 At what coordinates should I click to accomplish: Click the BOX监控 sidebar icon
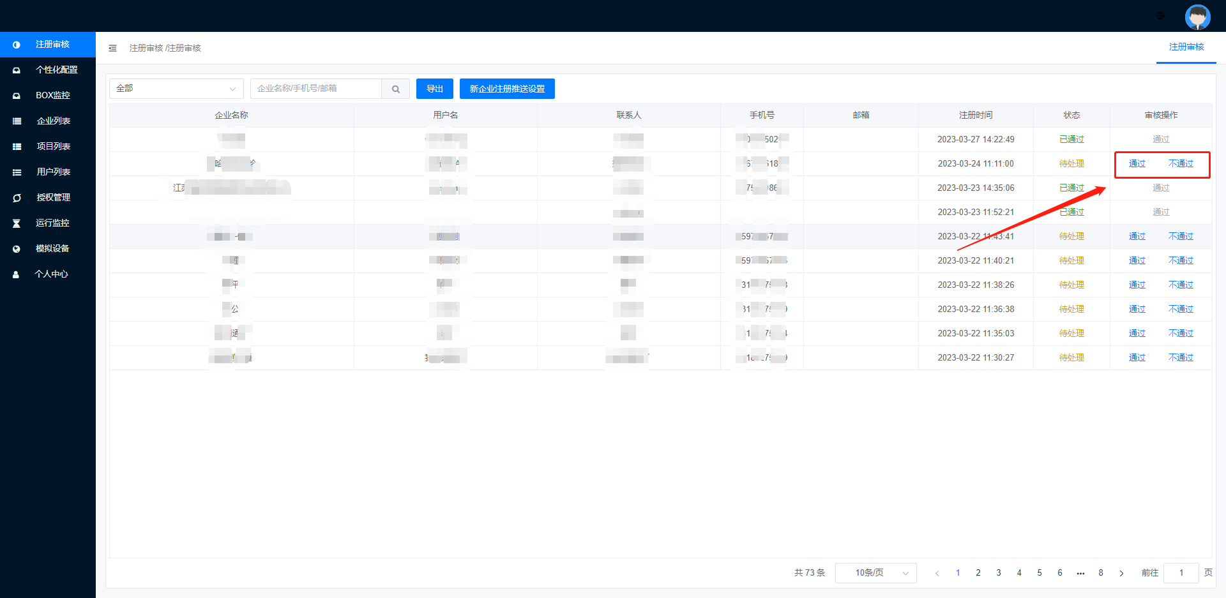point(17,96)
